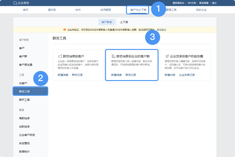Open 群发记录 under 群发消息到企业的客户群
The image size is (235, 157).
pyautogui.click(x=131, y=75)
